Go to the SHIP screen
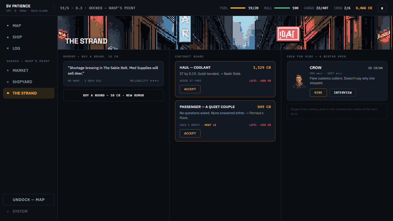The height and width of the screenshot is (221, 393). [x=29, y=37]
